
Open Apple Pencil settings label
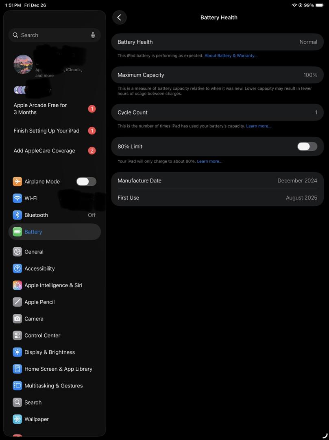click(x=39, y=302)
